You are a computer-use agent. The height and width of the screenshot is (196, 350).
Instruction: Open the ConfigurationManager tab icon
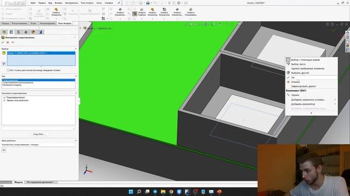(x=19, y=32)
